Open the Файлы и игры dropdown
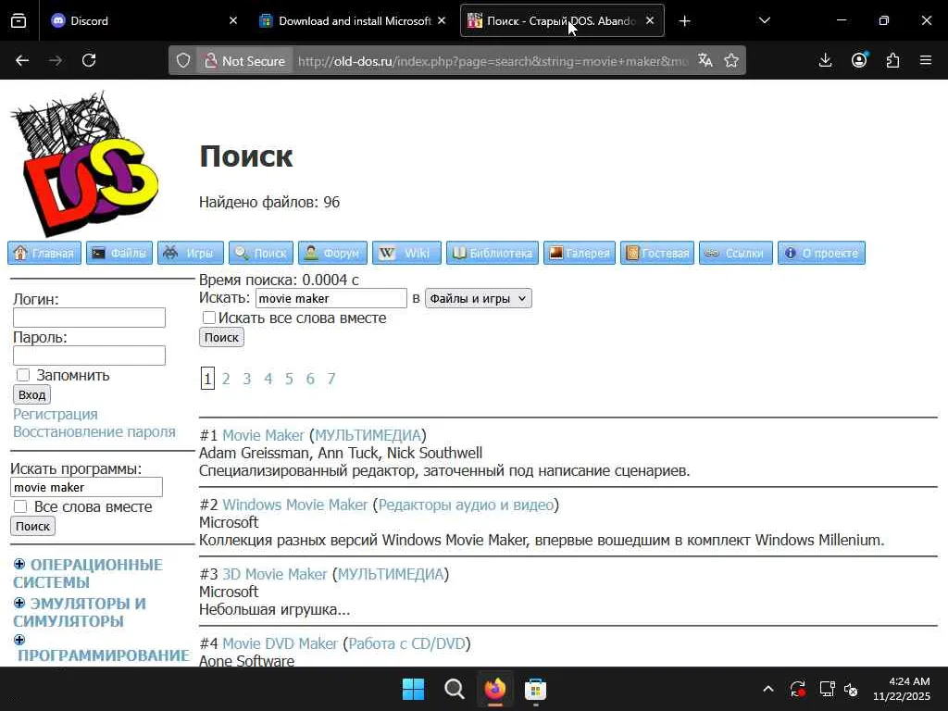This screenshot has width=948, height=711. 479,298
